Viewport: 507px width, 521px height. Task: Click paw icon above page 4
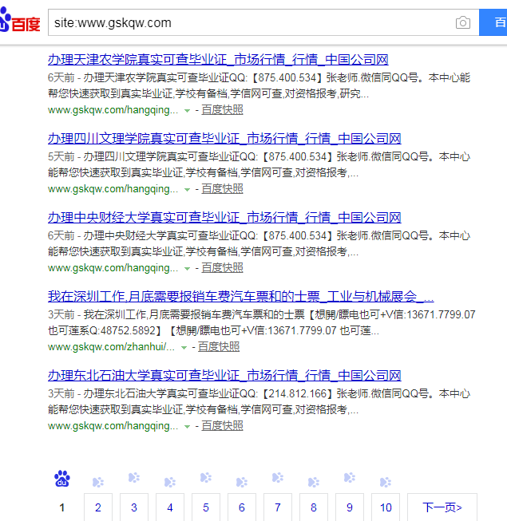point(170,482)
